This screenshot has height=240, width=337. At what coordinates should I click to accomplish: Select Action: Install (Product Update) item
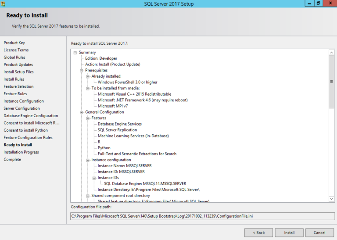[x=113, y=64]
